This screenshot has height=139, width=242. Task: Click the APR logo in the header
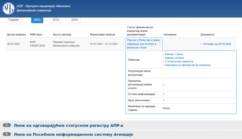[8, 8]
